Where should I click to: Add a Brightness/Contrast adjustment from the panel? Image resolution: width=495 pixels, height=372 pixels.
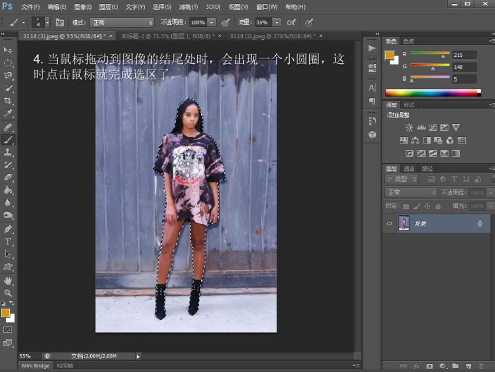click(409, 127)
